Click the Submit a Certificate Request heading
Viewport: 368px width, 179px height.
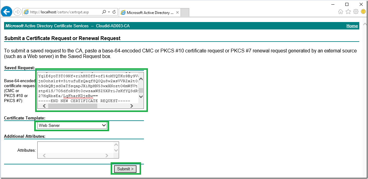62,38
